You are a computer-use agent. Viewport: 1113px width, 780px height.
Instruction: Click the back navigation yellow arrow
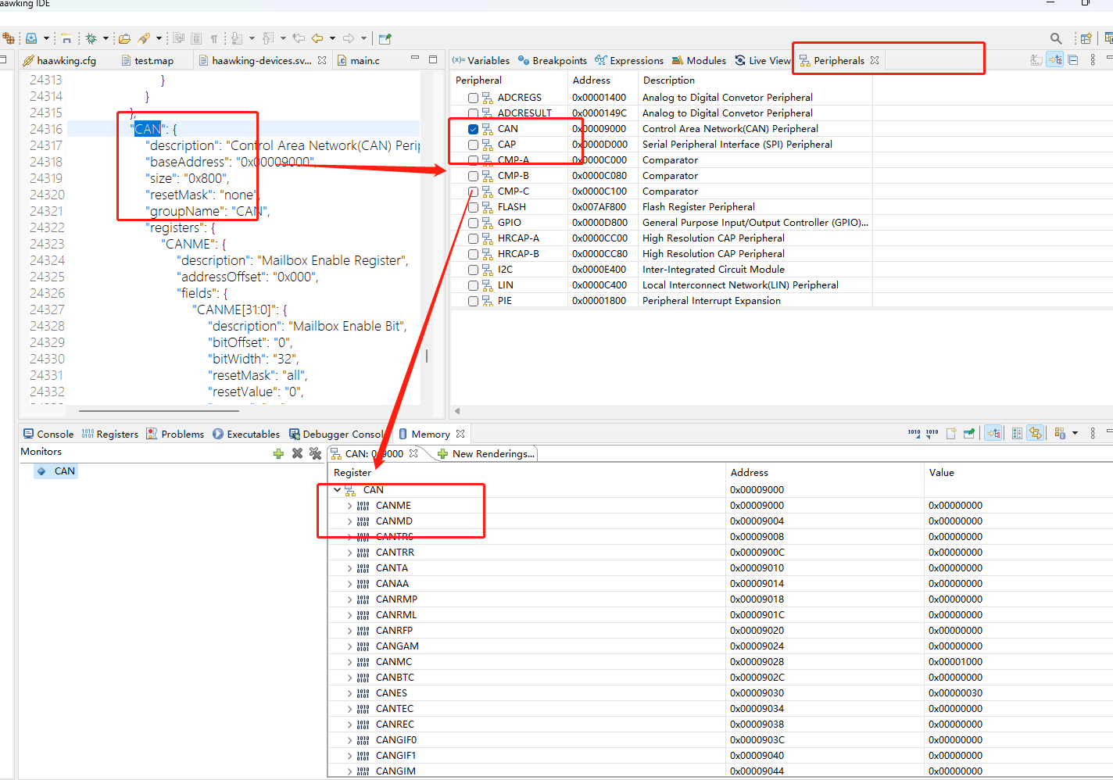point(317,38)
